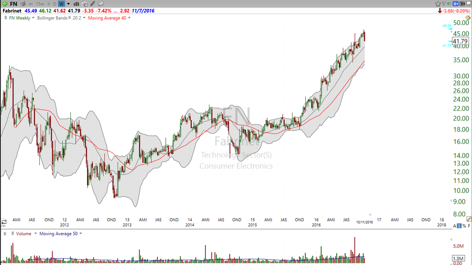The width and height of the screenshot is (472, 265).
Task: Switch to daily timeframe (D)
Action: [x=55, y=4]
